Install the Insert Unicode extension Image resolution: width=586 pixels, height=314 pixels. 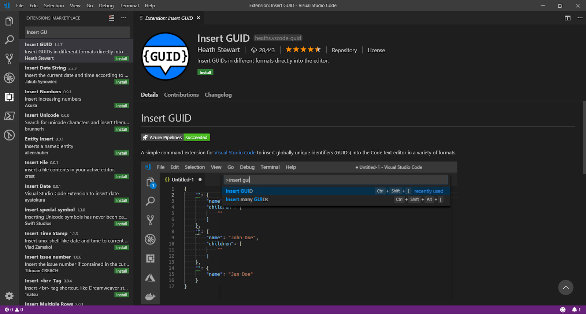click(x=122, y=129)
